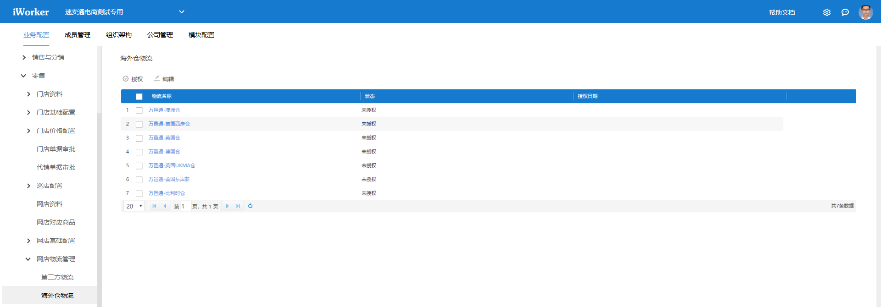
Task: Refresh the logistics table
Action: click(250, 206)
